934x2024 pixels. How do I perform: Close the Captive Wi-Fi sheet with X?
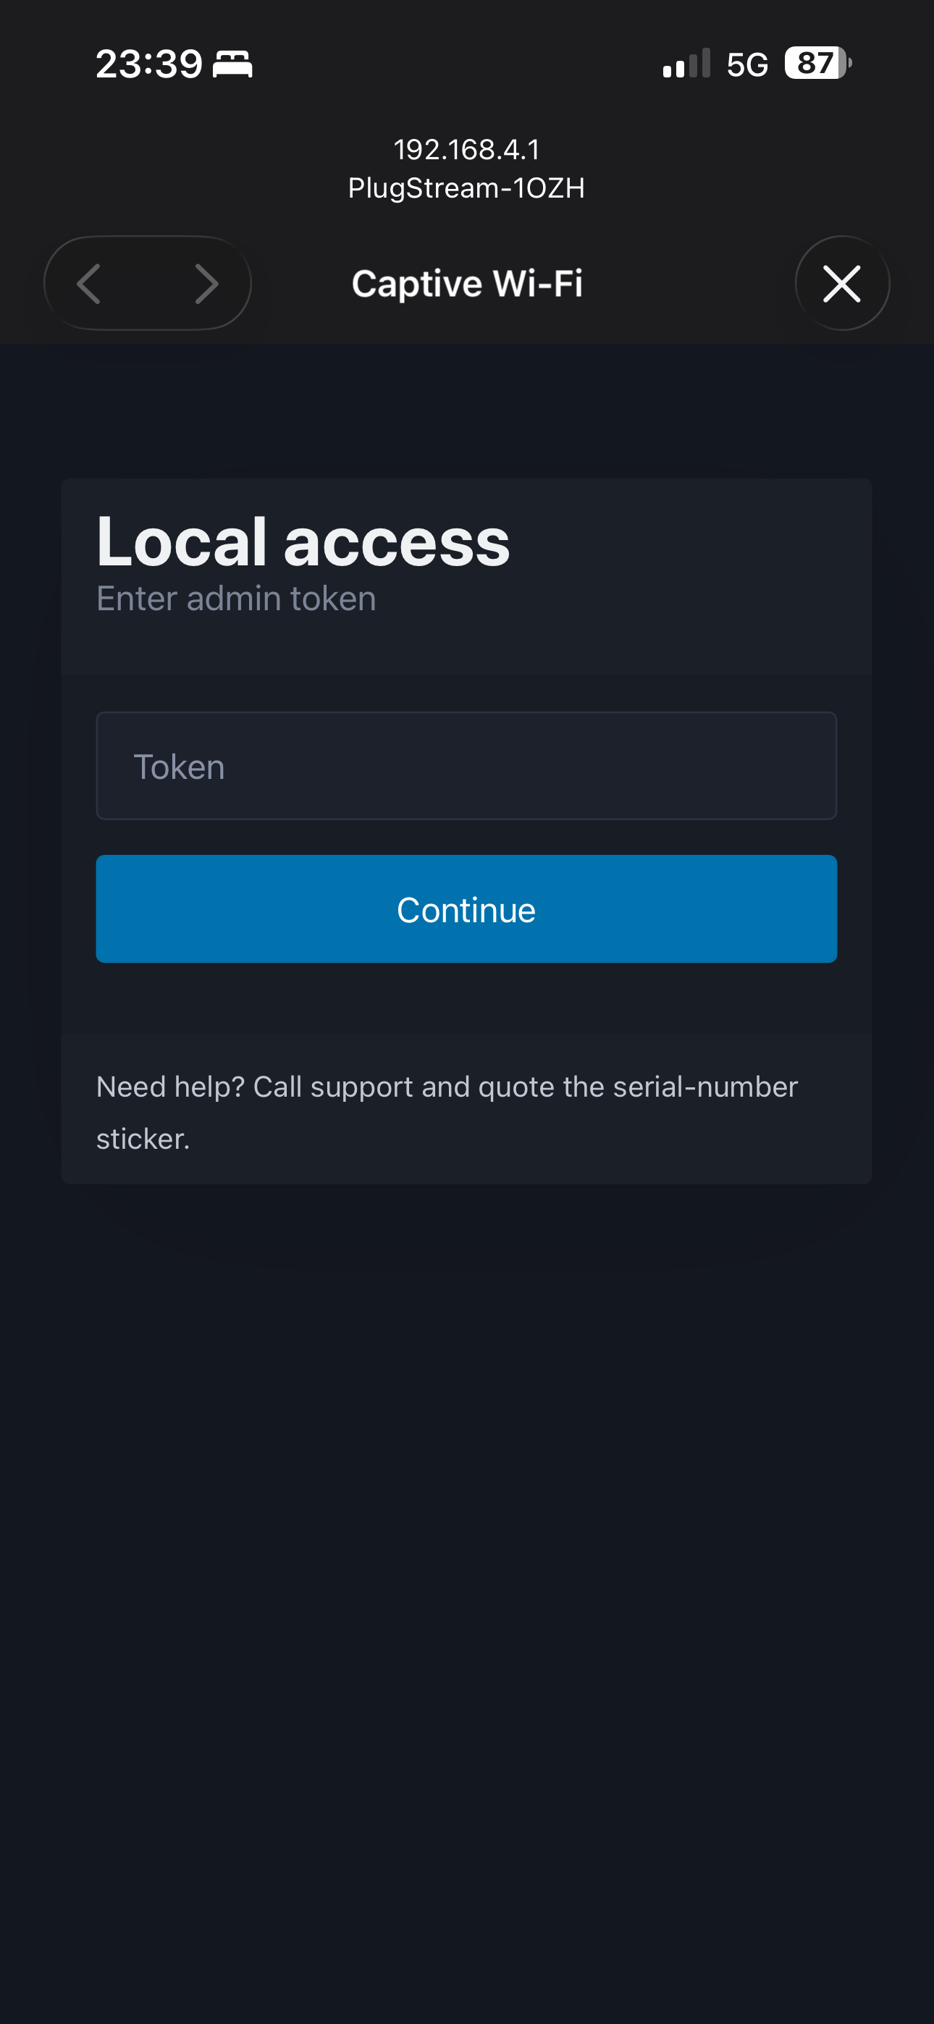point(841,284)
